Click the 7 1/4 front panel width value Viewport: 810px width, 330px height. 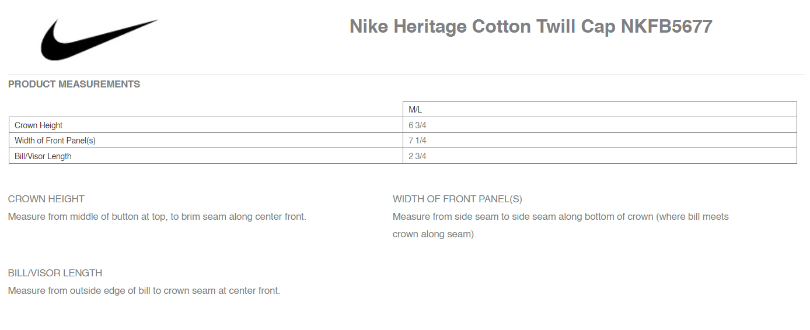[417, 141]
